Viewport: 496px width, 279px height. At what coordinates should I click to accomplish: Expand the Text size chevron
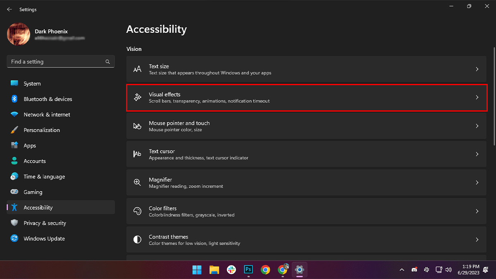click(x=477, y=69)
